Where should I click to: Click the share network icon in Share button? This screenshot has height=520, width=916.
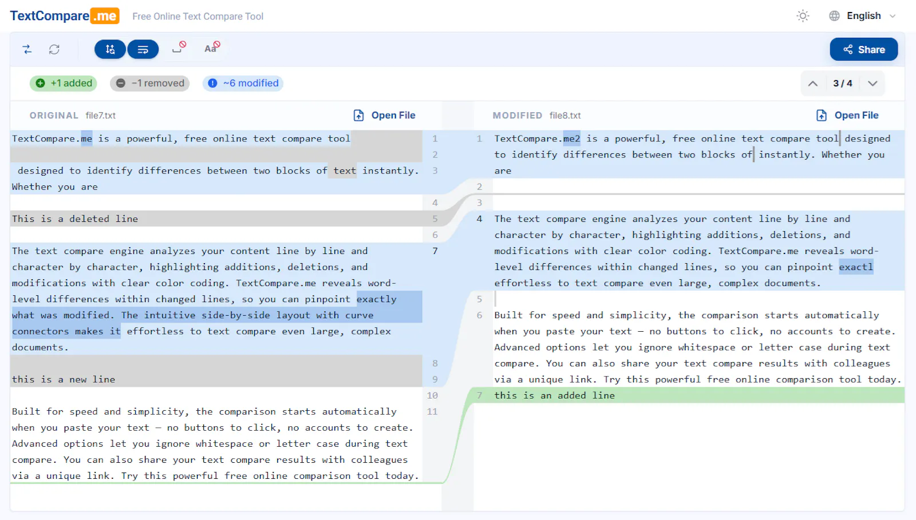tap(848, 49)
